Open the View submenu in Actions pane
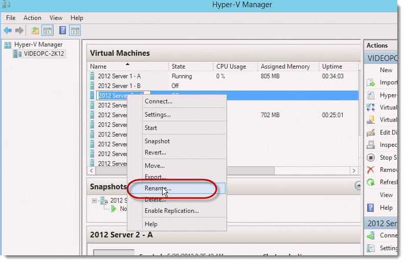 click(386, 195)
